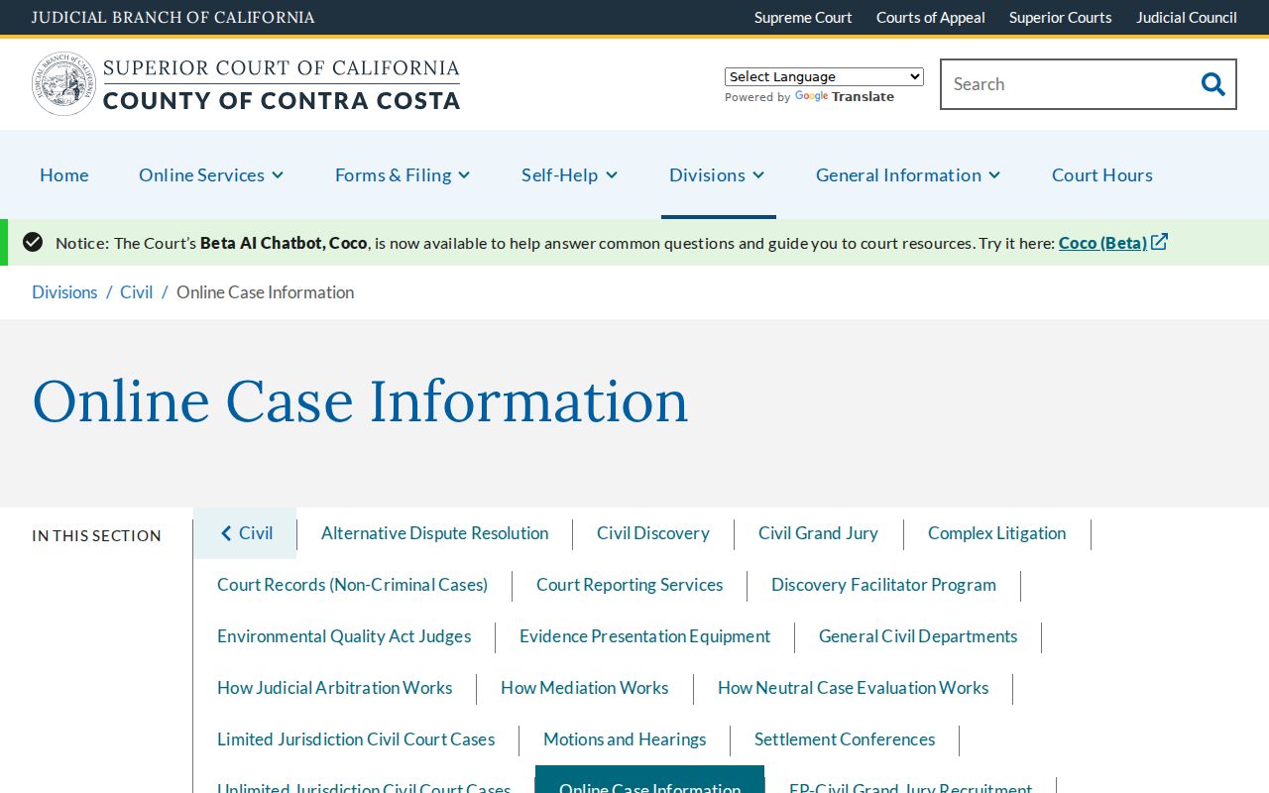
Task: Click the search magnifier icon
Action: pos(1212,84)
